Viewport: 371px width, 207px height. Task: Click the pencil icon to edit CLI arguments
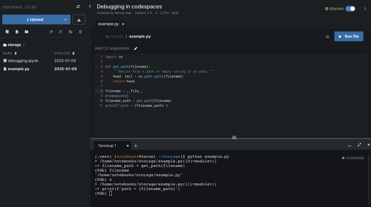tap(136, 48)
